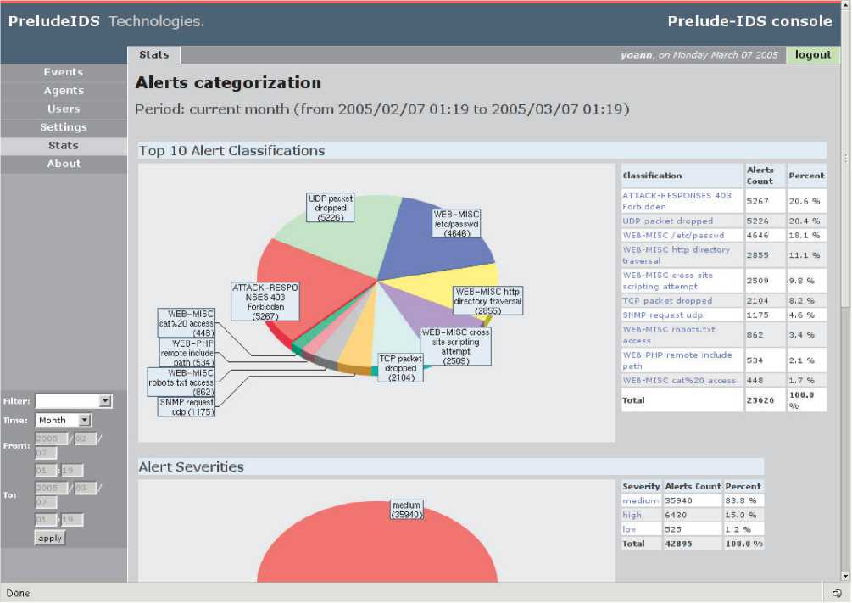Image resolution: width=852 pixels, height=603 pixels.
Task: Open the medium severity link
Action: [x=640, y=500]
